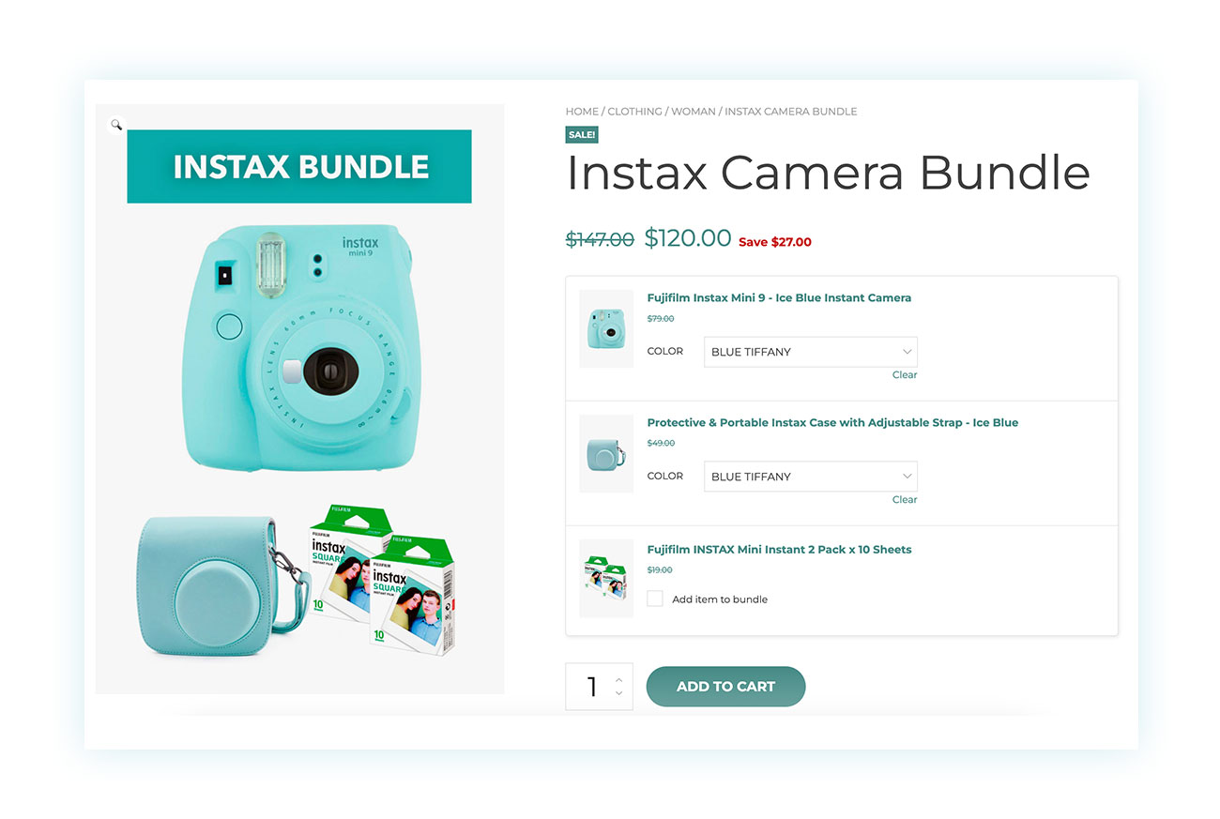
Task: Open WOMAN in the breadcrumb
Action: point(694,112)
